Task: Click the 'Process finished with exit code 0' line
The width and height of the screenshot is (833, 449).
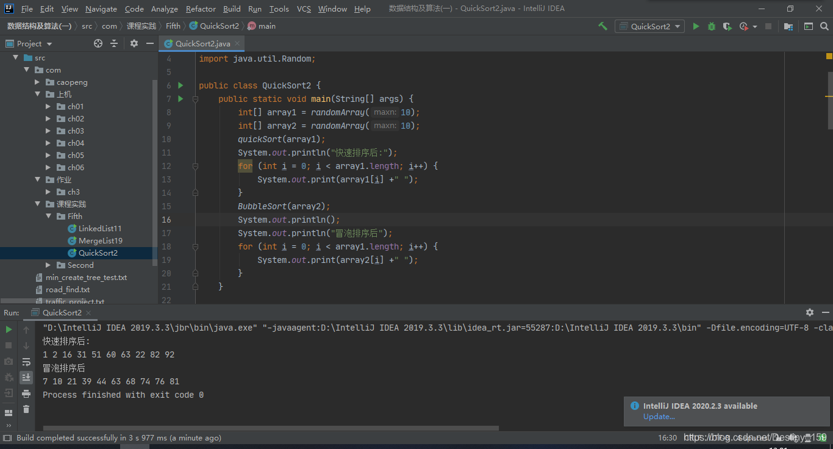Action: 123,395
